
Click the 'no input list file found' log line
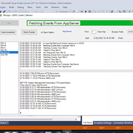(x=52, y=43)
